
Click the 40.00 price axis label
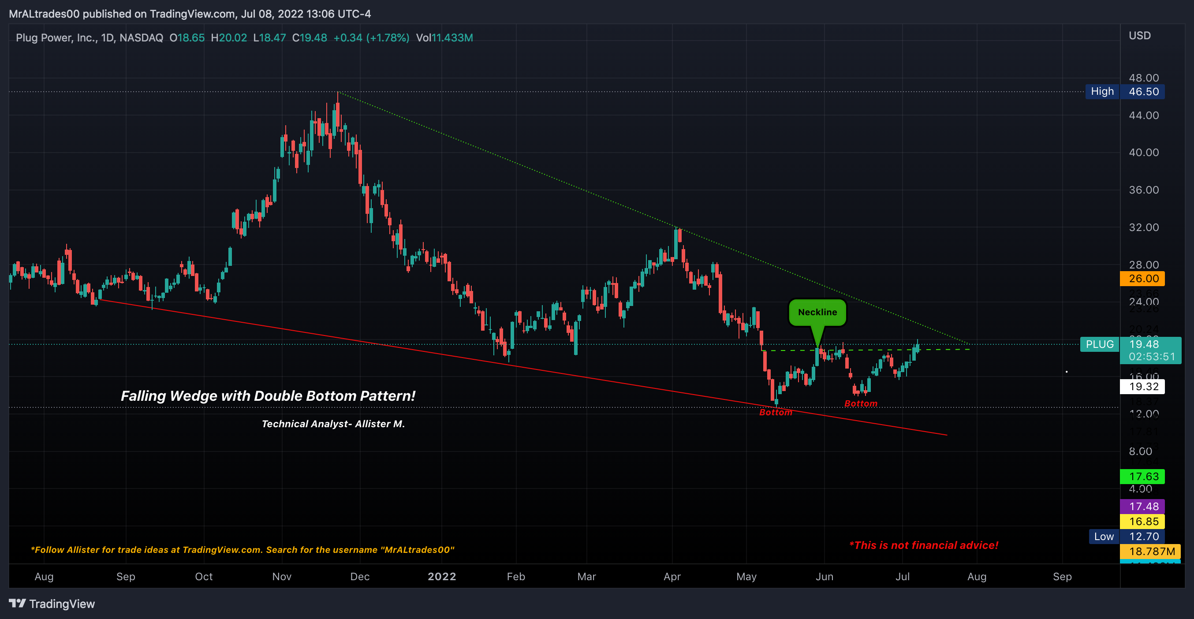coord(1143,153)
